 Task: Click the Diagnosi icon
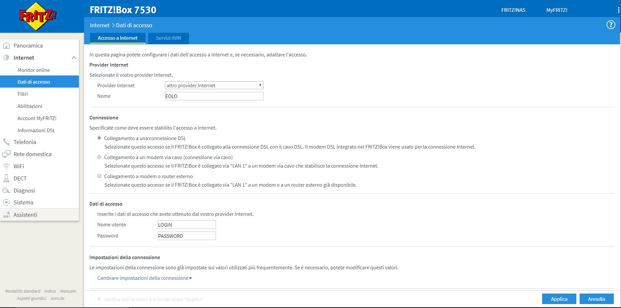(x=6, y=191)
